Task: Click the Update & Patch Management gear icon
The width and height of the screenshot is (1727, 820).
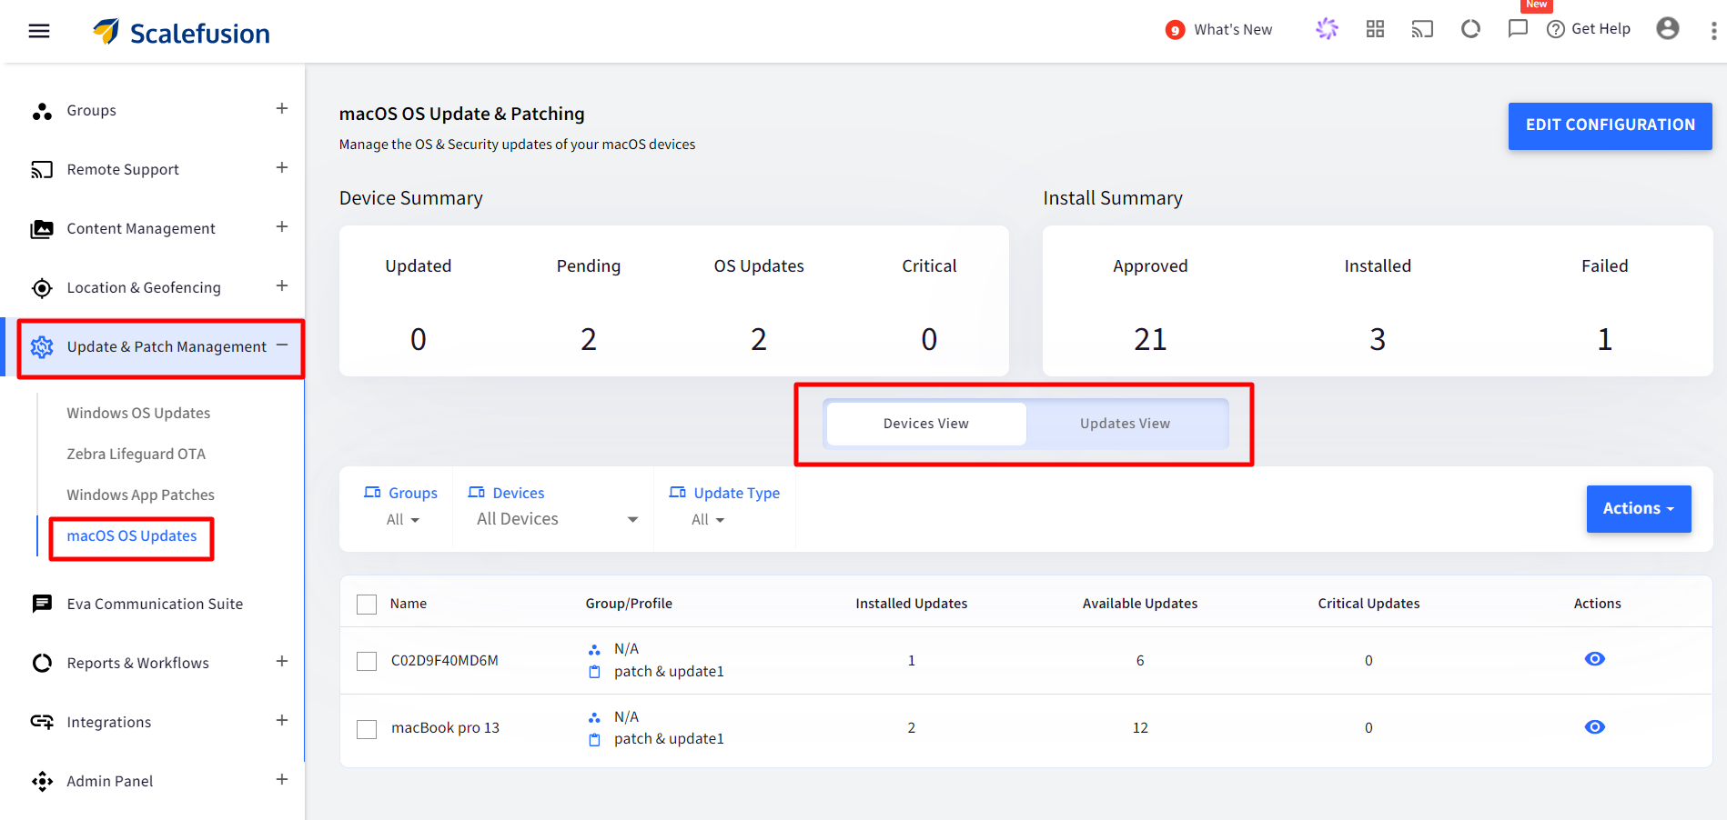Action: click(42, 346)
